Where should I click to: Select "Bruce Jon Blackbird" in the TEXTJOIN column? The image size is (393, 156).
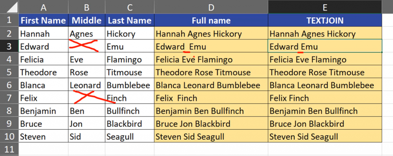325,124
